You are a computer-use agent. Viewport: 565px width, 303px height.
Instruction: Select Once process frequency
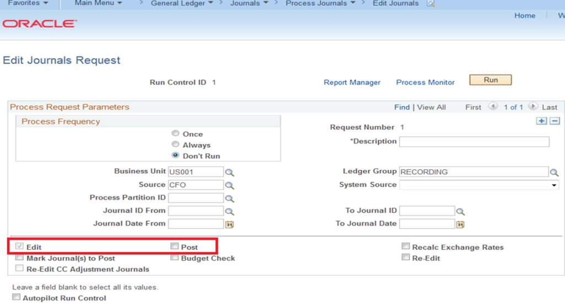pos(175,134)
